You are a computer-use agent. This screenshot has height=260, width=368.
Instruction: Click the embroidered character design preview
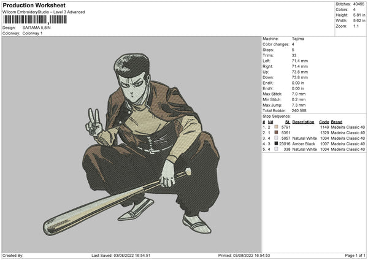coord(131,145)
